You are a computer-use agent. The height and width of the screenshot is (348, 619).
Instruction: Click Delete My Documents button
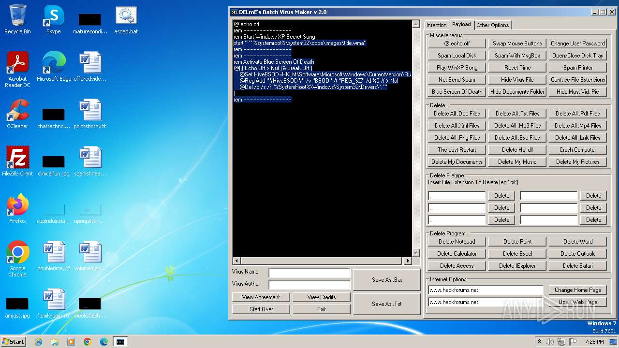click(x=457, y=162)
